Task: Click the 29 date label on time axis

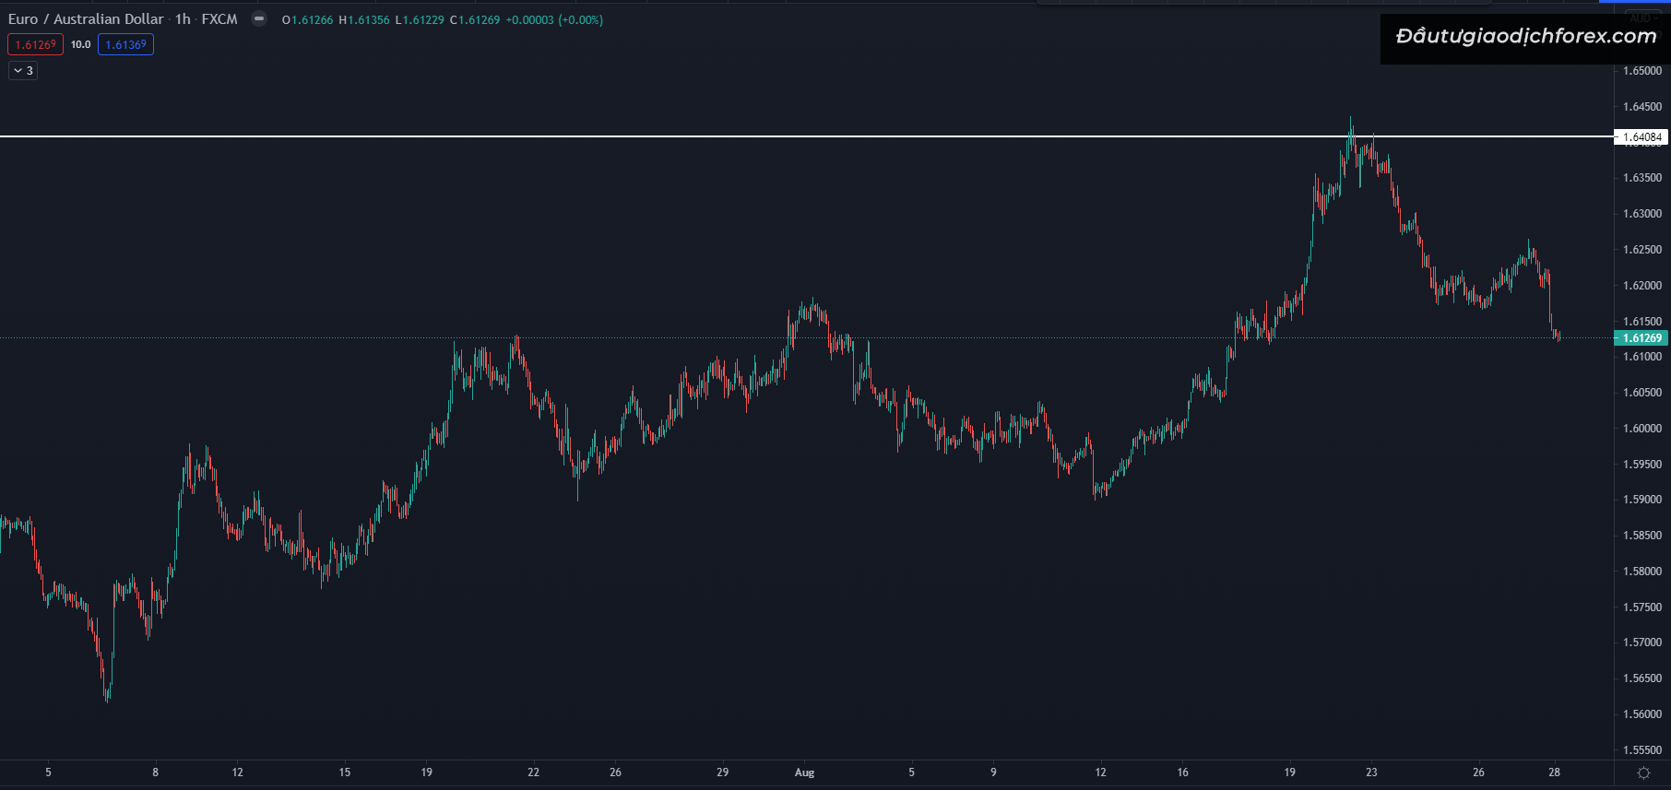Action: click(x=722, y=772)
